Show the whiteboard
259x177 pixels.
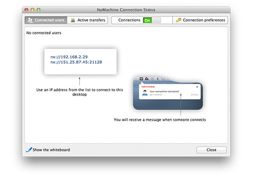51,150
